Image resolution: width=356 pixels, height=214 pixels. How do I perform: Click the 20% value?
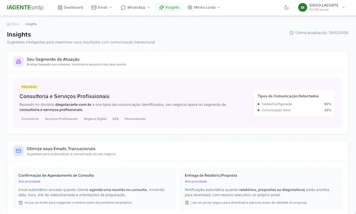click(x=328, y=110)
